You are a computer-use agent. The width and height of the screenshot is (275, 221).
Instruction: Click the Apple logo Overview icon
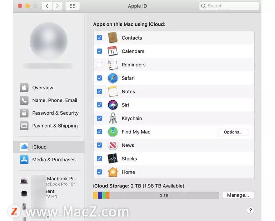pos(24,87)
